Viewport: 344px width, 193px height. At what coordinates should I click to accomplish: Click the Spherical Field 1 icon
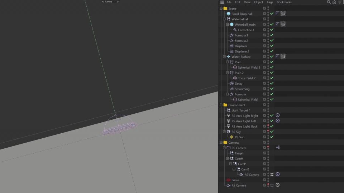pyautogui.click(x=235, y=68)
